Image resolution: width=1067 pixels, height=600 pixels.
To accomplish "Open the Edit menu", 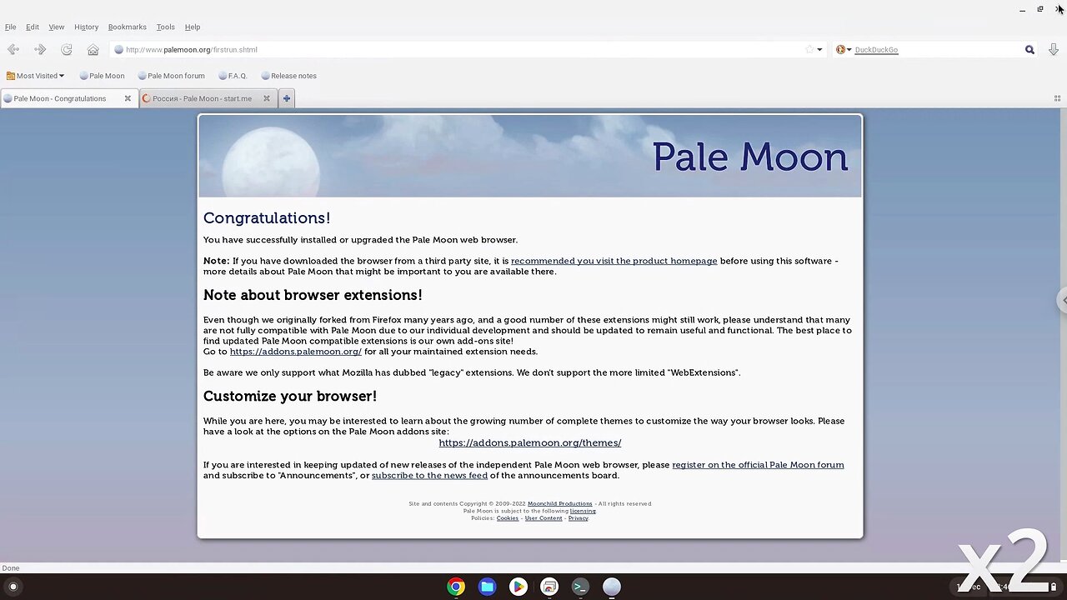I will 33,27.
